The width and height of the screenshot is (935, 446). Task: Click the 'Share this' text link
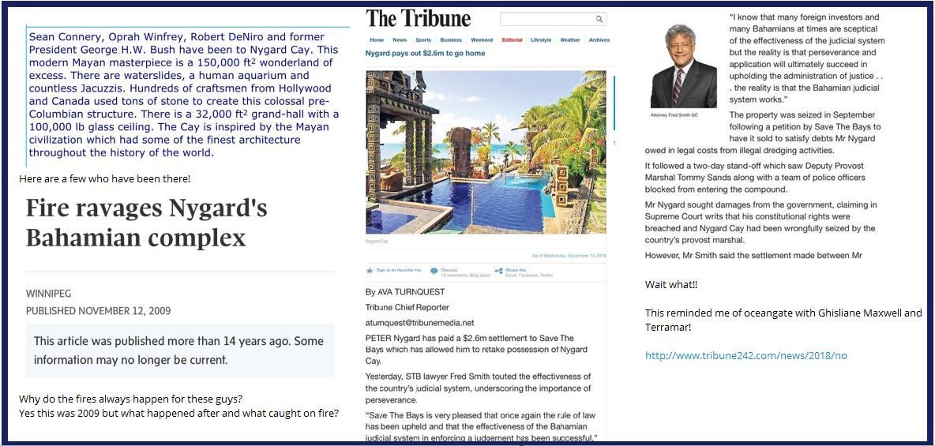click(516, 270)
